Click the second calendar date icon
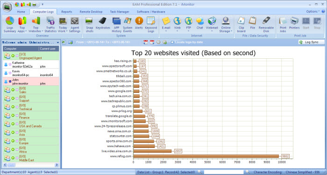Screen dimensions: 327x175 pos(152,42)
